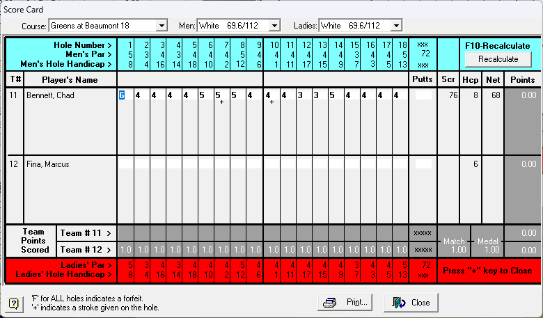
Task: Click Chad Bennett's Putts field
Action: (x=423, y=95)
